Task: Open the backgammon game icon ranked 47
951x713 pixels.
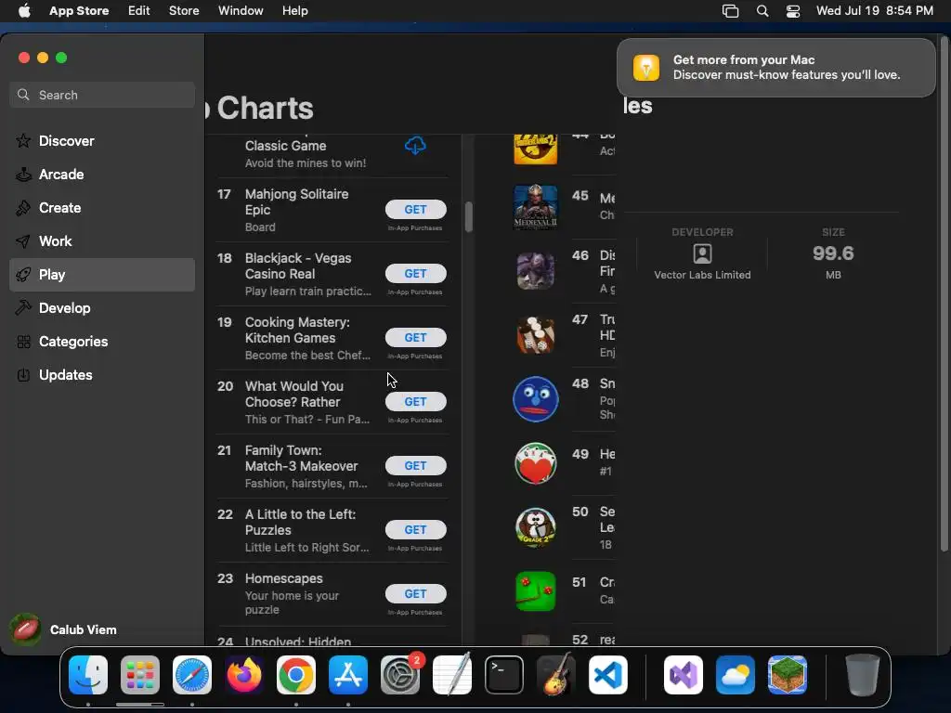Action: tap(536, 334)
